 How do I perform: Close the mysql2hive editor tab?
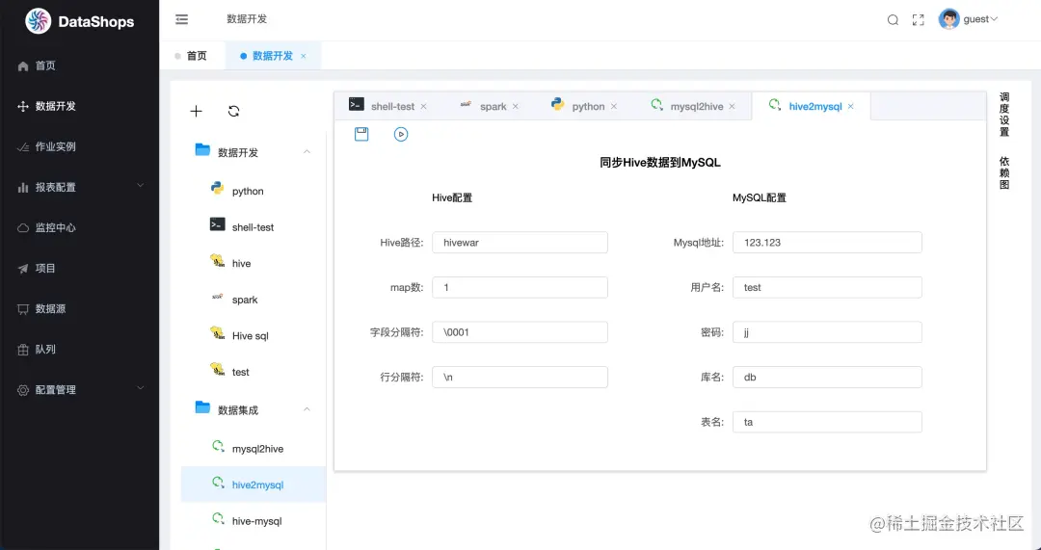733,106
